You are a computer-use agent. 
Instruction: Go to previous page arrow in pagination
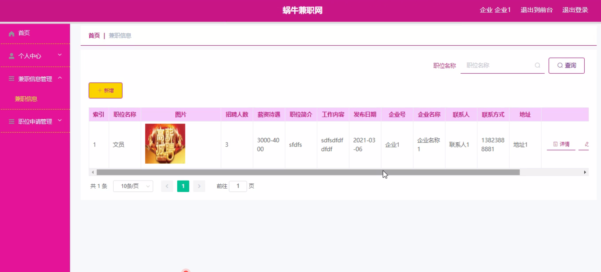(167, 186)
